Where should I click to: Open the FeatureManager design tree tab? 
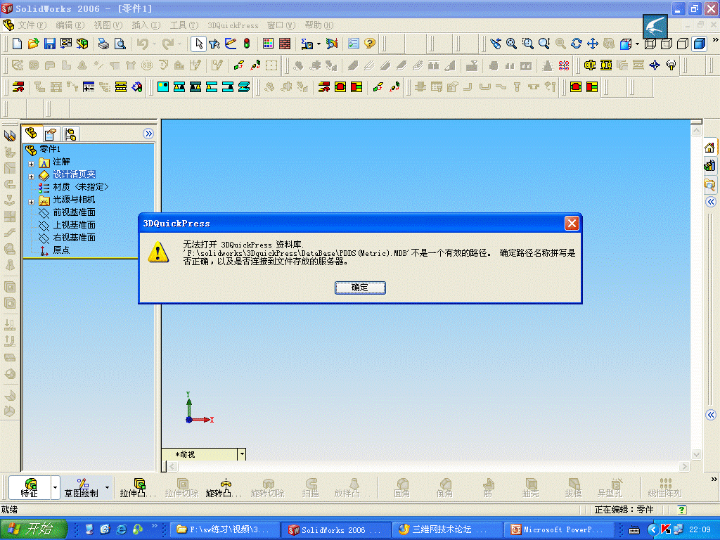(x=32, y=134)
